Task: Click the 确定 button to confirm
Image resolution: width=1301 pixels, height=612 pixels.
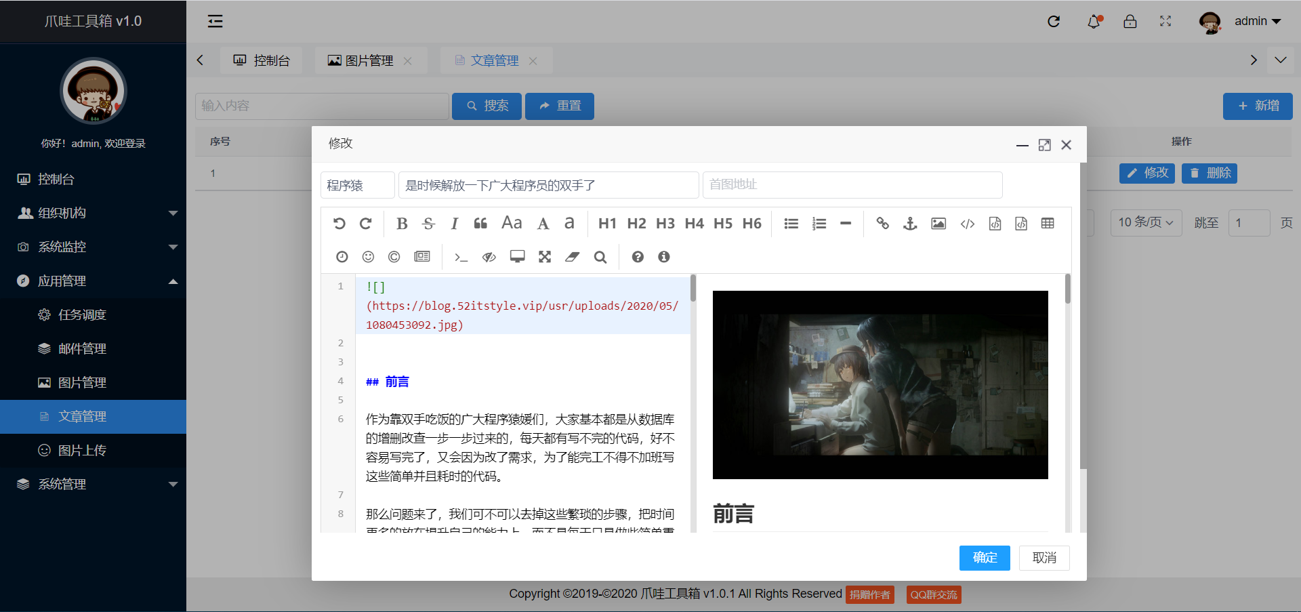Action: tap(985, 558)
